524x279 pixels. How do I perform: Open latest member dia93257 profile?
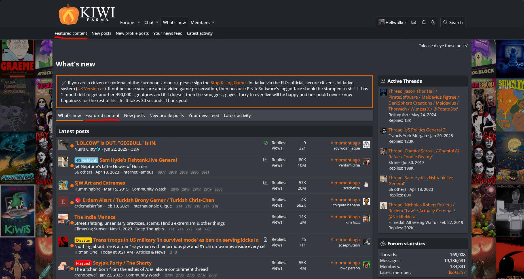456,272
